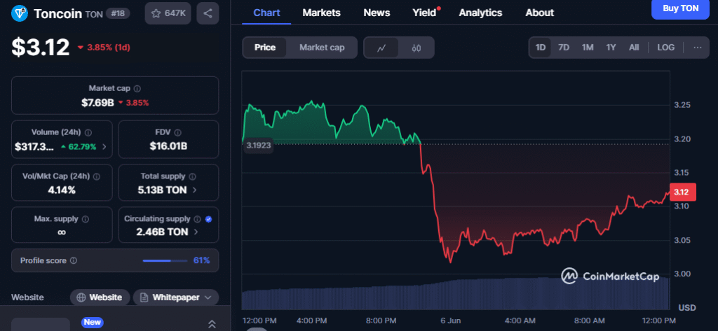Screen dimensions: 718x331
Task: Click the New badge
Action: pyautogui.click(x=92, y=323)
